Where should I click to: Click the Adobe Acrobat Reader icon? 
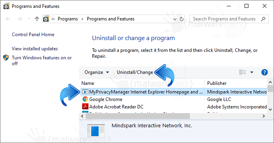point(85,106)
